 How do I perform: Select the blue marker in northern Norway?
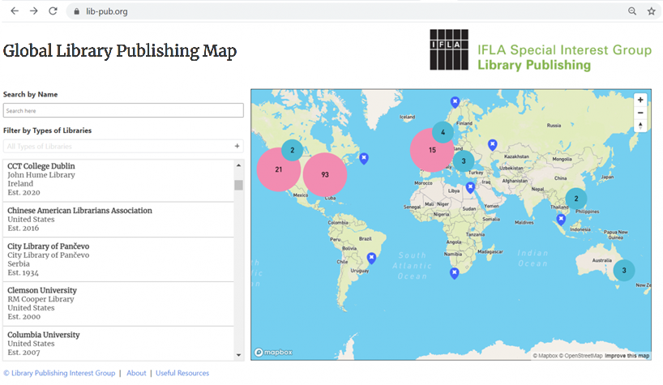point(455,102)
